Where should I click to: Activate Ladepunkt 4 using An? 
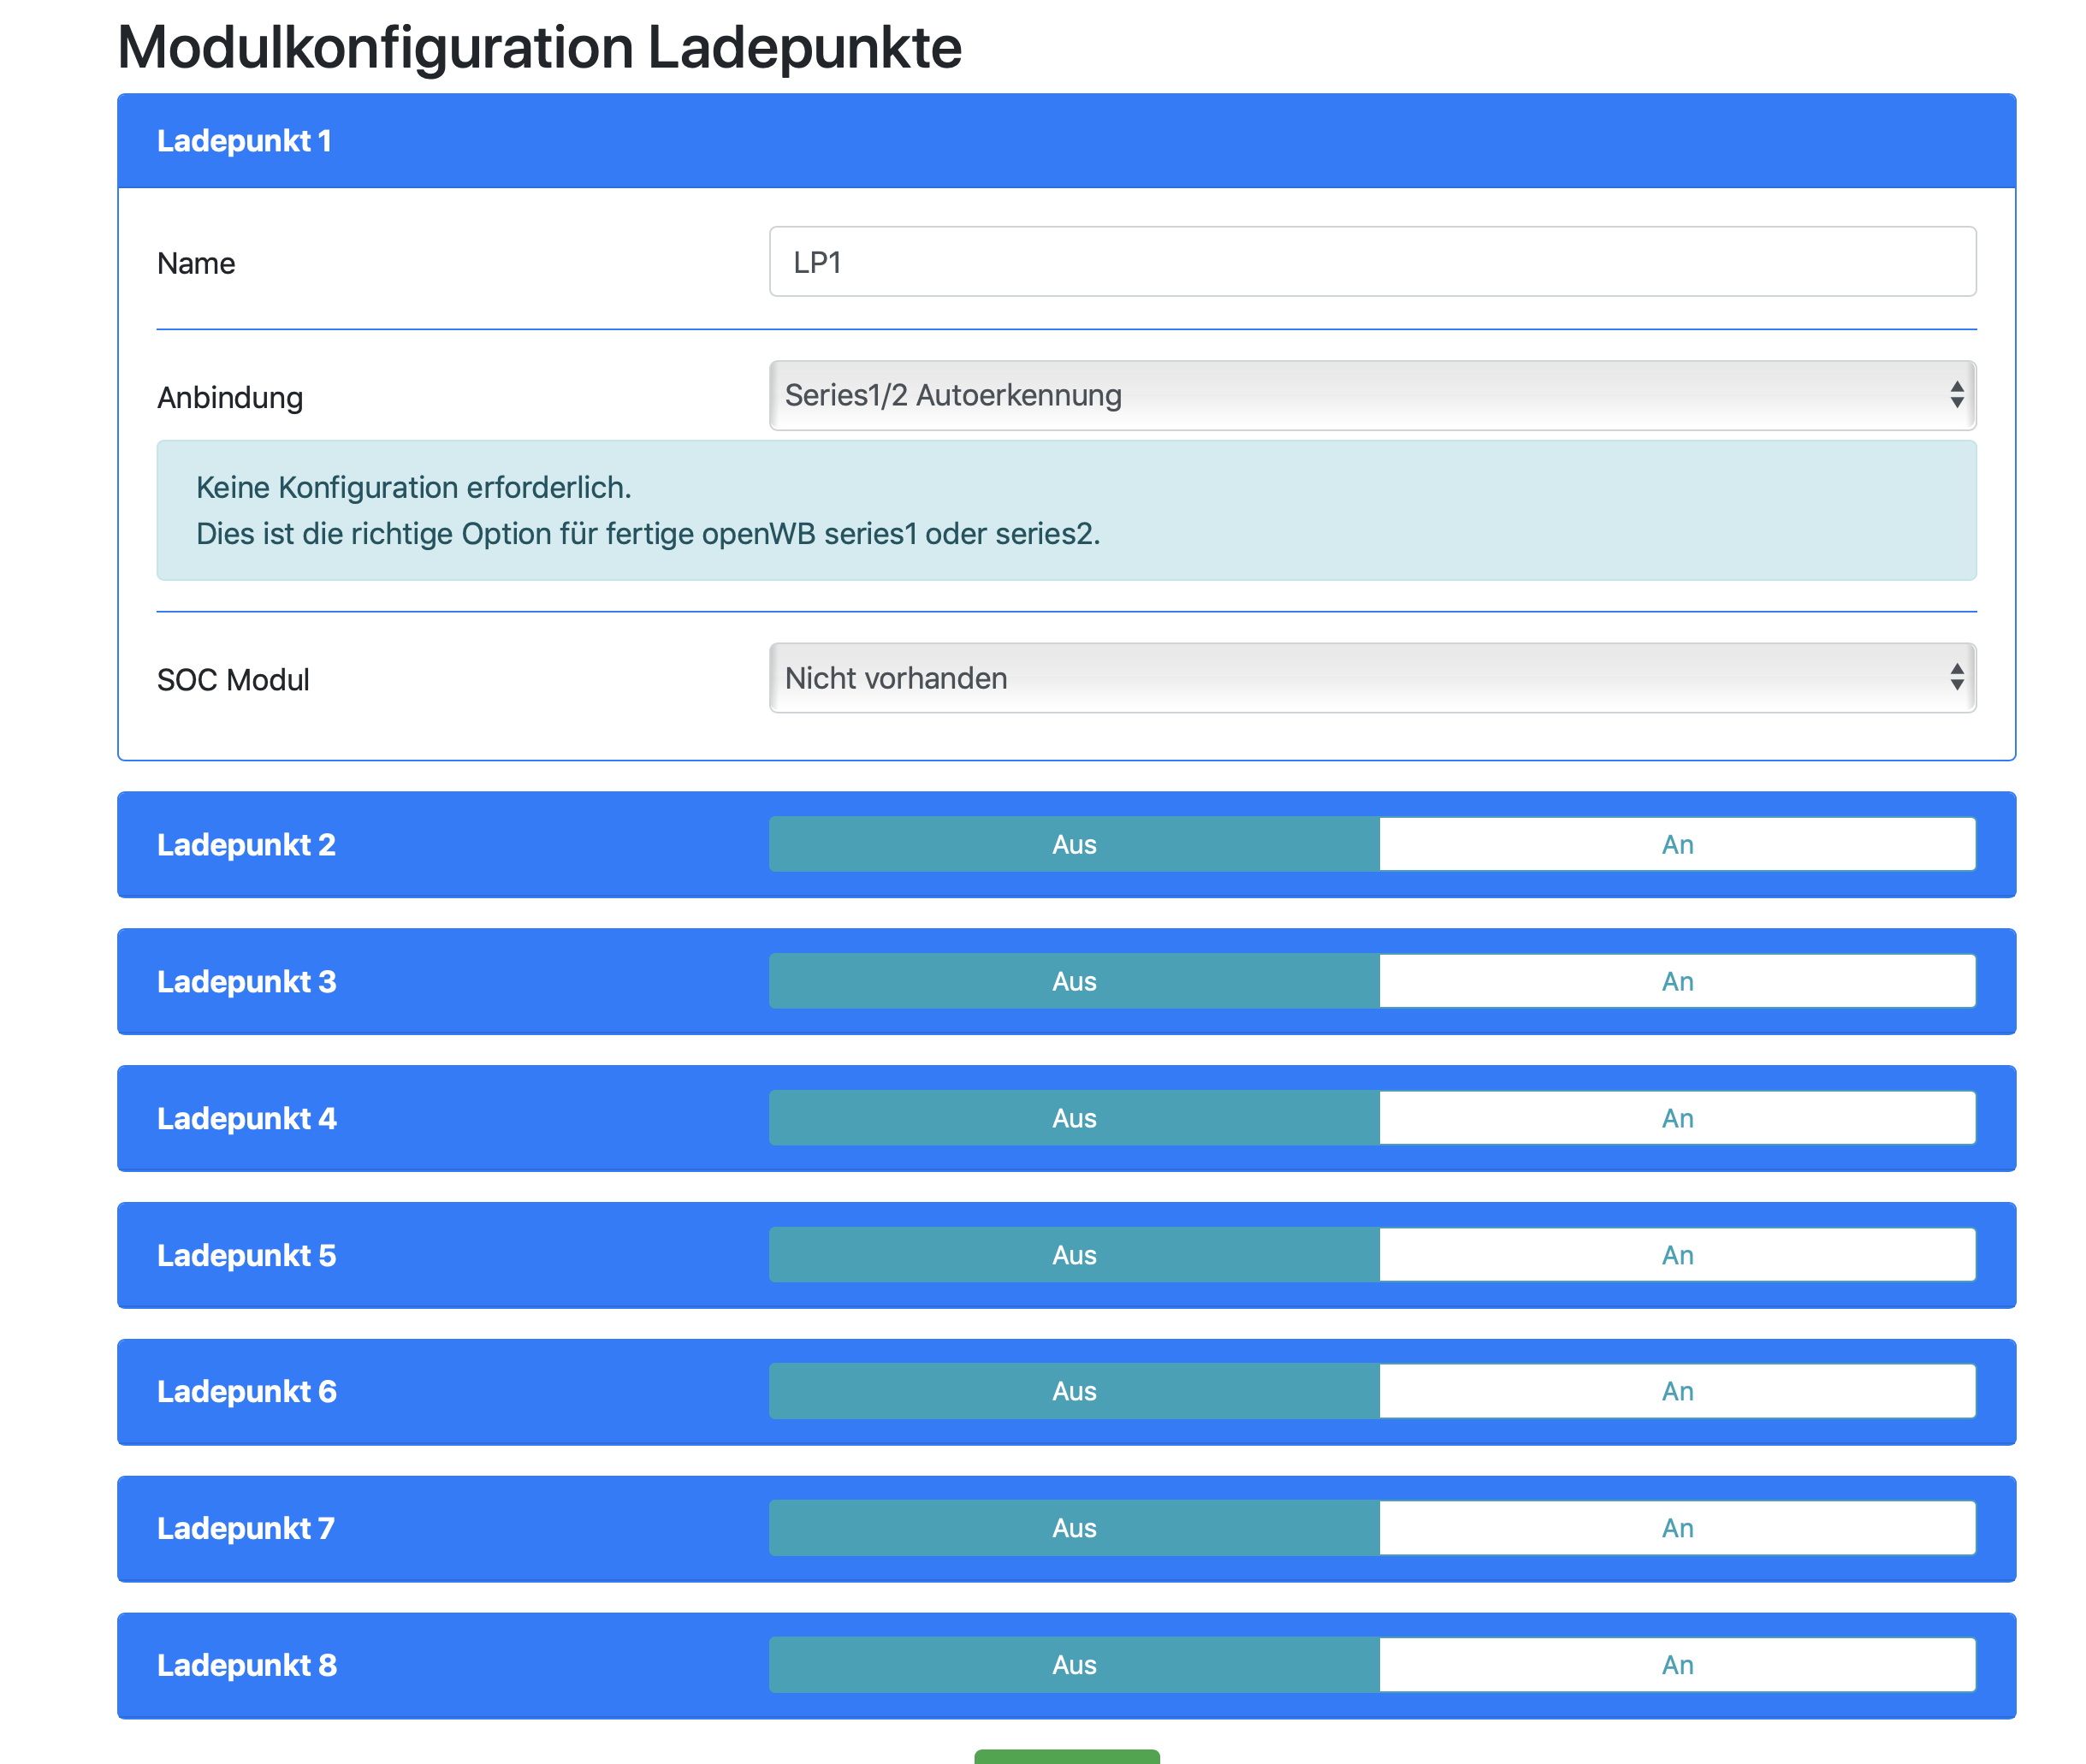pos(1676,1118)
